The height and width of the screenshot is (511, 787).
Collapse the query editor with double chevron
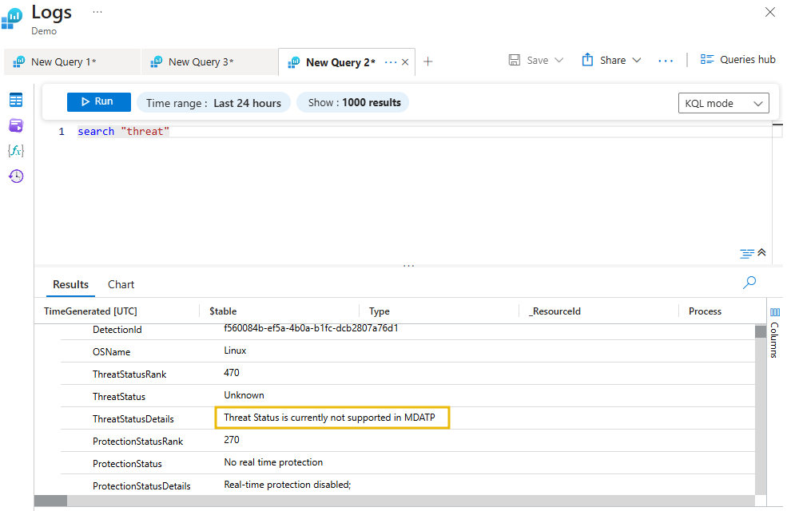pos(762,252)
